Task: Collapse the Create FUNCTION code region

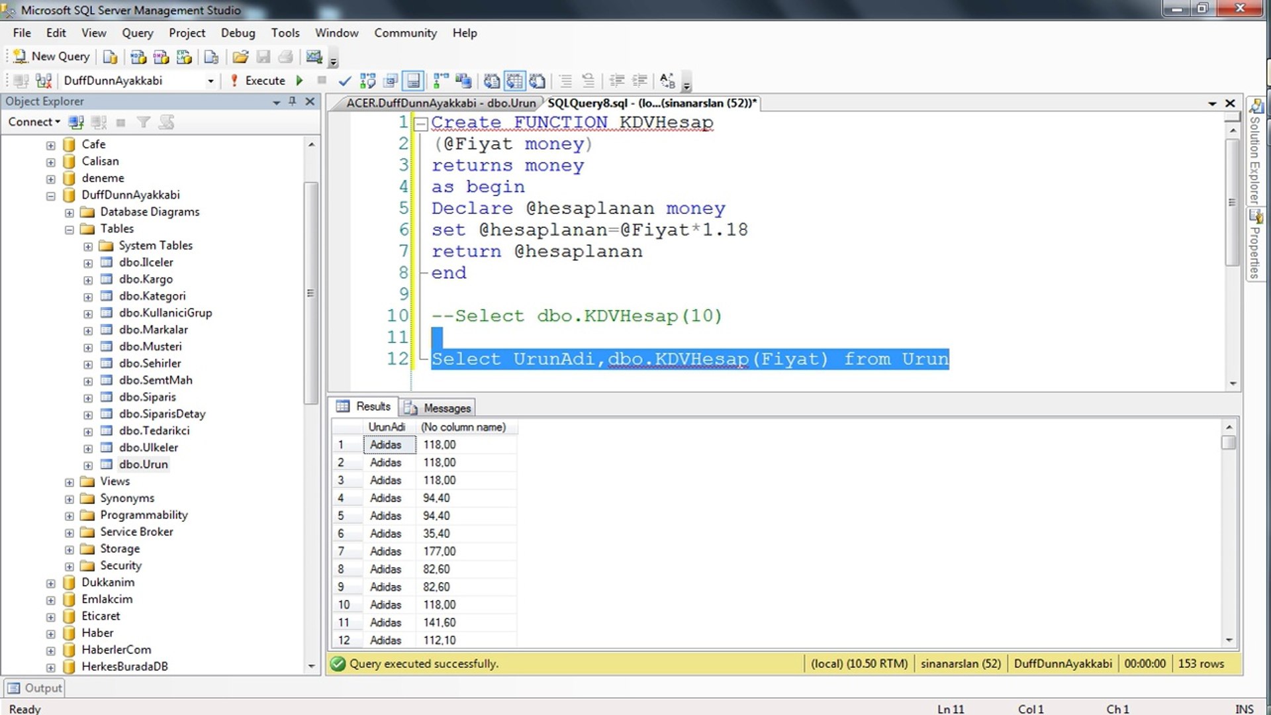Action: coord(421,123)
